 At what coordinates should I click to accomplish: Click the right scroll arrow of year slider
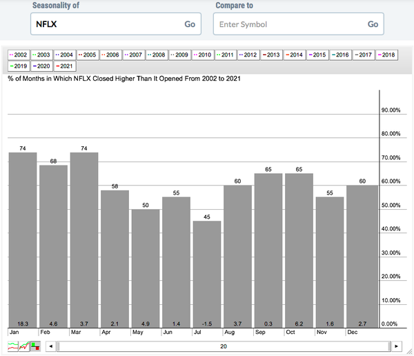tap(396, 346)
